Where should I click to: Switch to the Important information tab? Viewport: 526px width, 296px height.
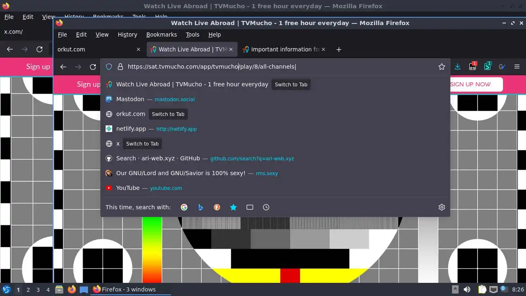(x=285, y=49)
